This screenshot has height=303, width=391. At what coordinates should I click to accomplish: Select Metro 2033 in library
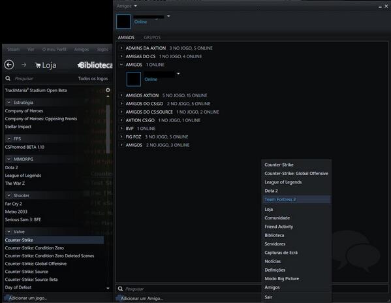[x=16, y=212]
